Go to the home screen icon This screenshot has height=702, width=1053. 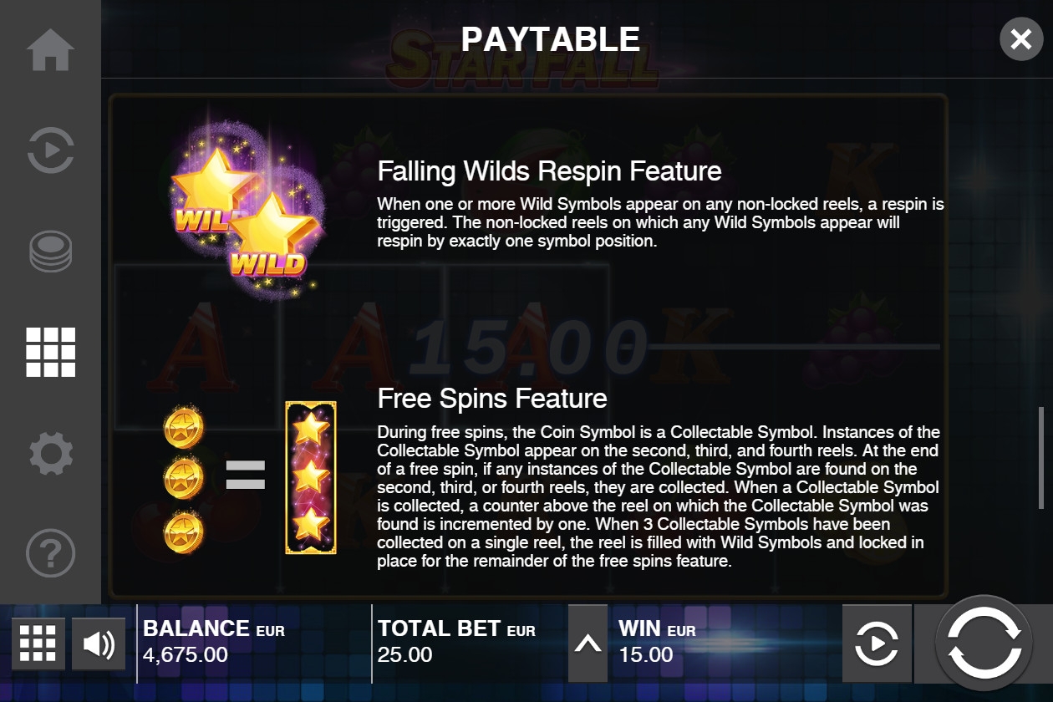pyautogui.click(x=50, y=50)
